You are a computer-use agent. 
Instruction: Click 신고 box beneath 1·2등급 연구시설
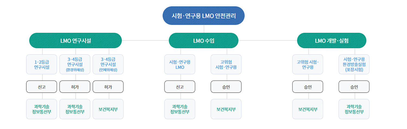[x=42, y=87]
